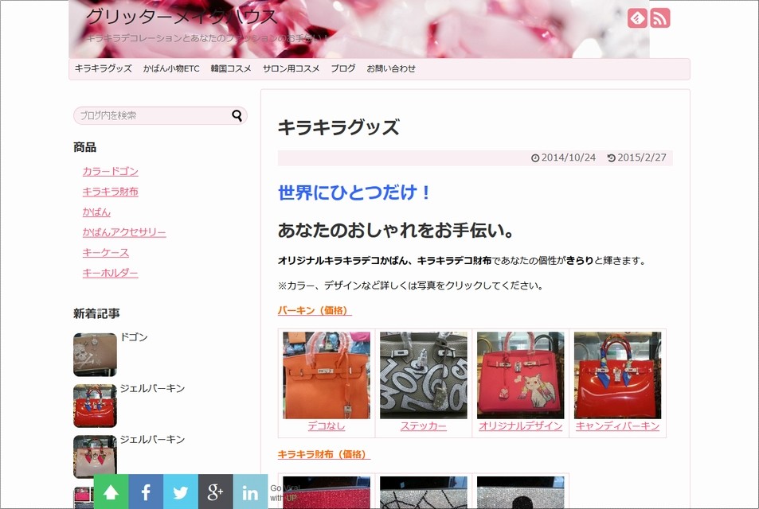
Task: Click the magnifying glass search icon
Action: [x=237, y=115]
